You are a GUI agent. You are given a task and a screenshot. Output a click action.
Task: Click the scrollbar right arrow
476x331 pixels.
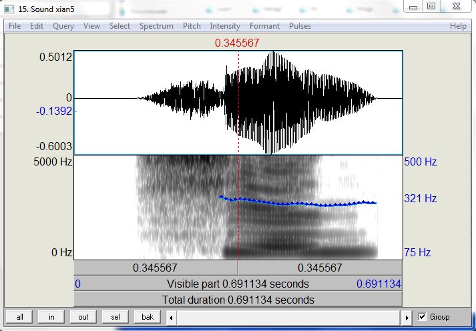407,318
